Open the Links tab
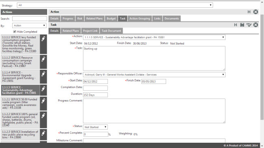Image resolution: width=264 pixels, height=148 pixels. pos(157,19)
